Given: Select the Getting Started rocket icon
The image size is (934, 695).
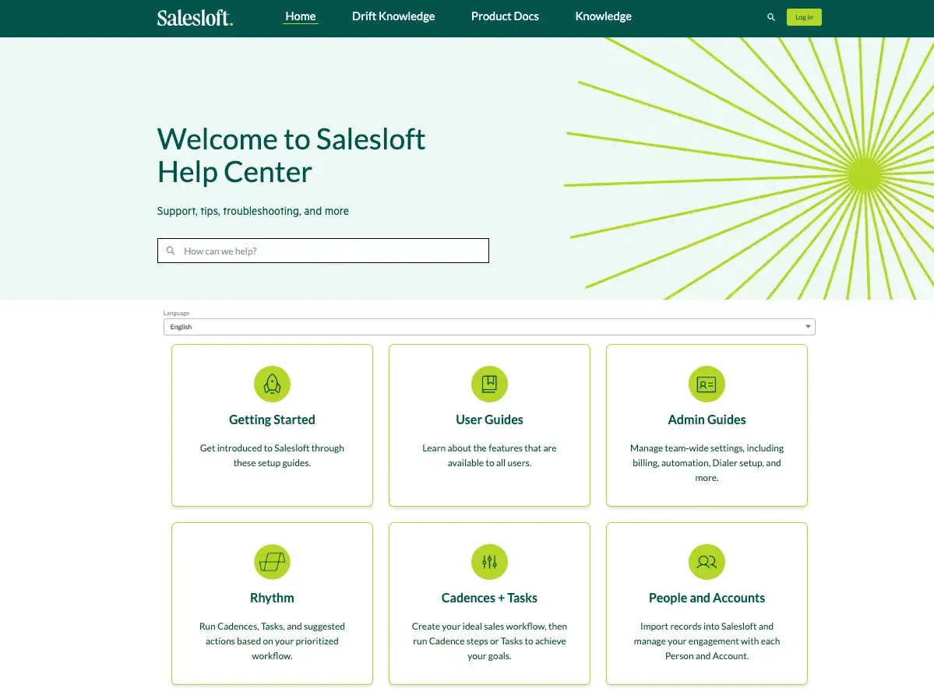Looking at the screenshot, I should (272, 384).
